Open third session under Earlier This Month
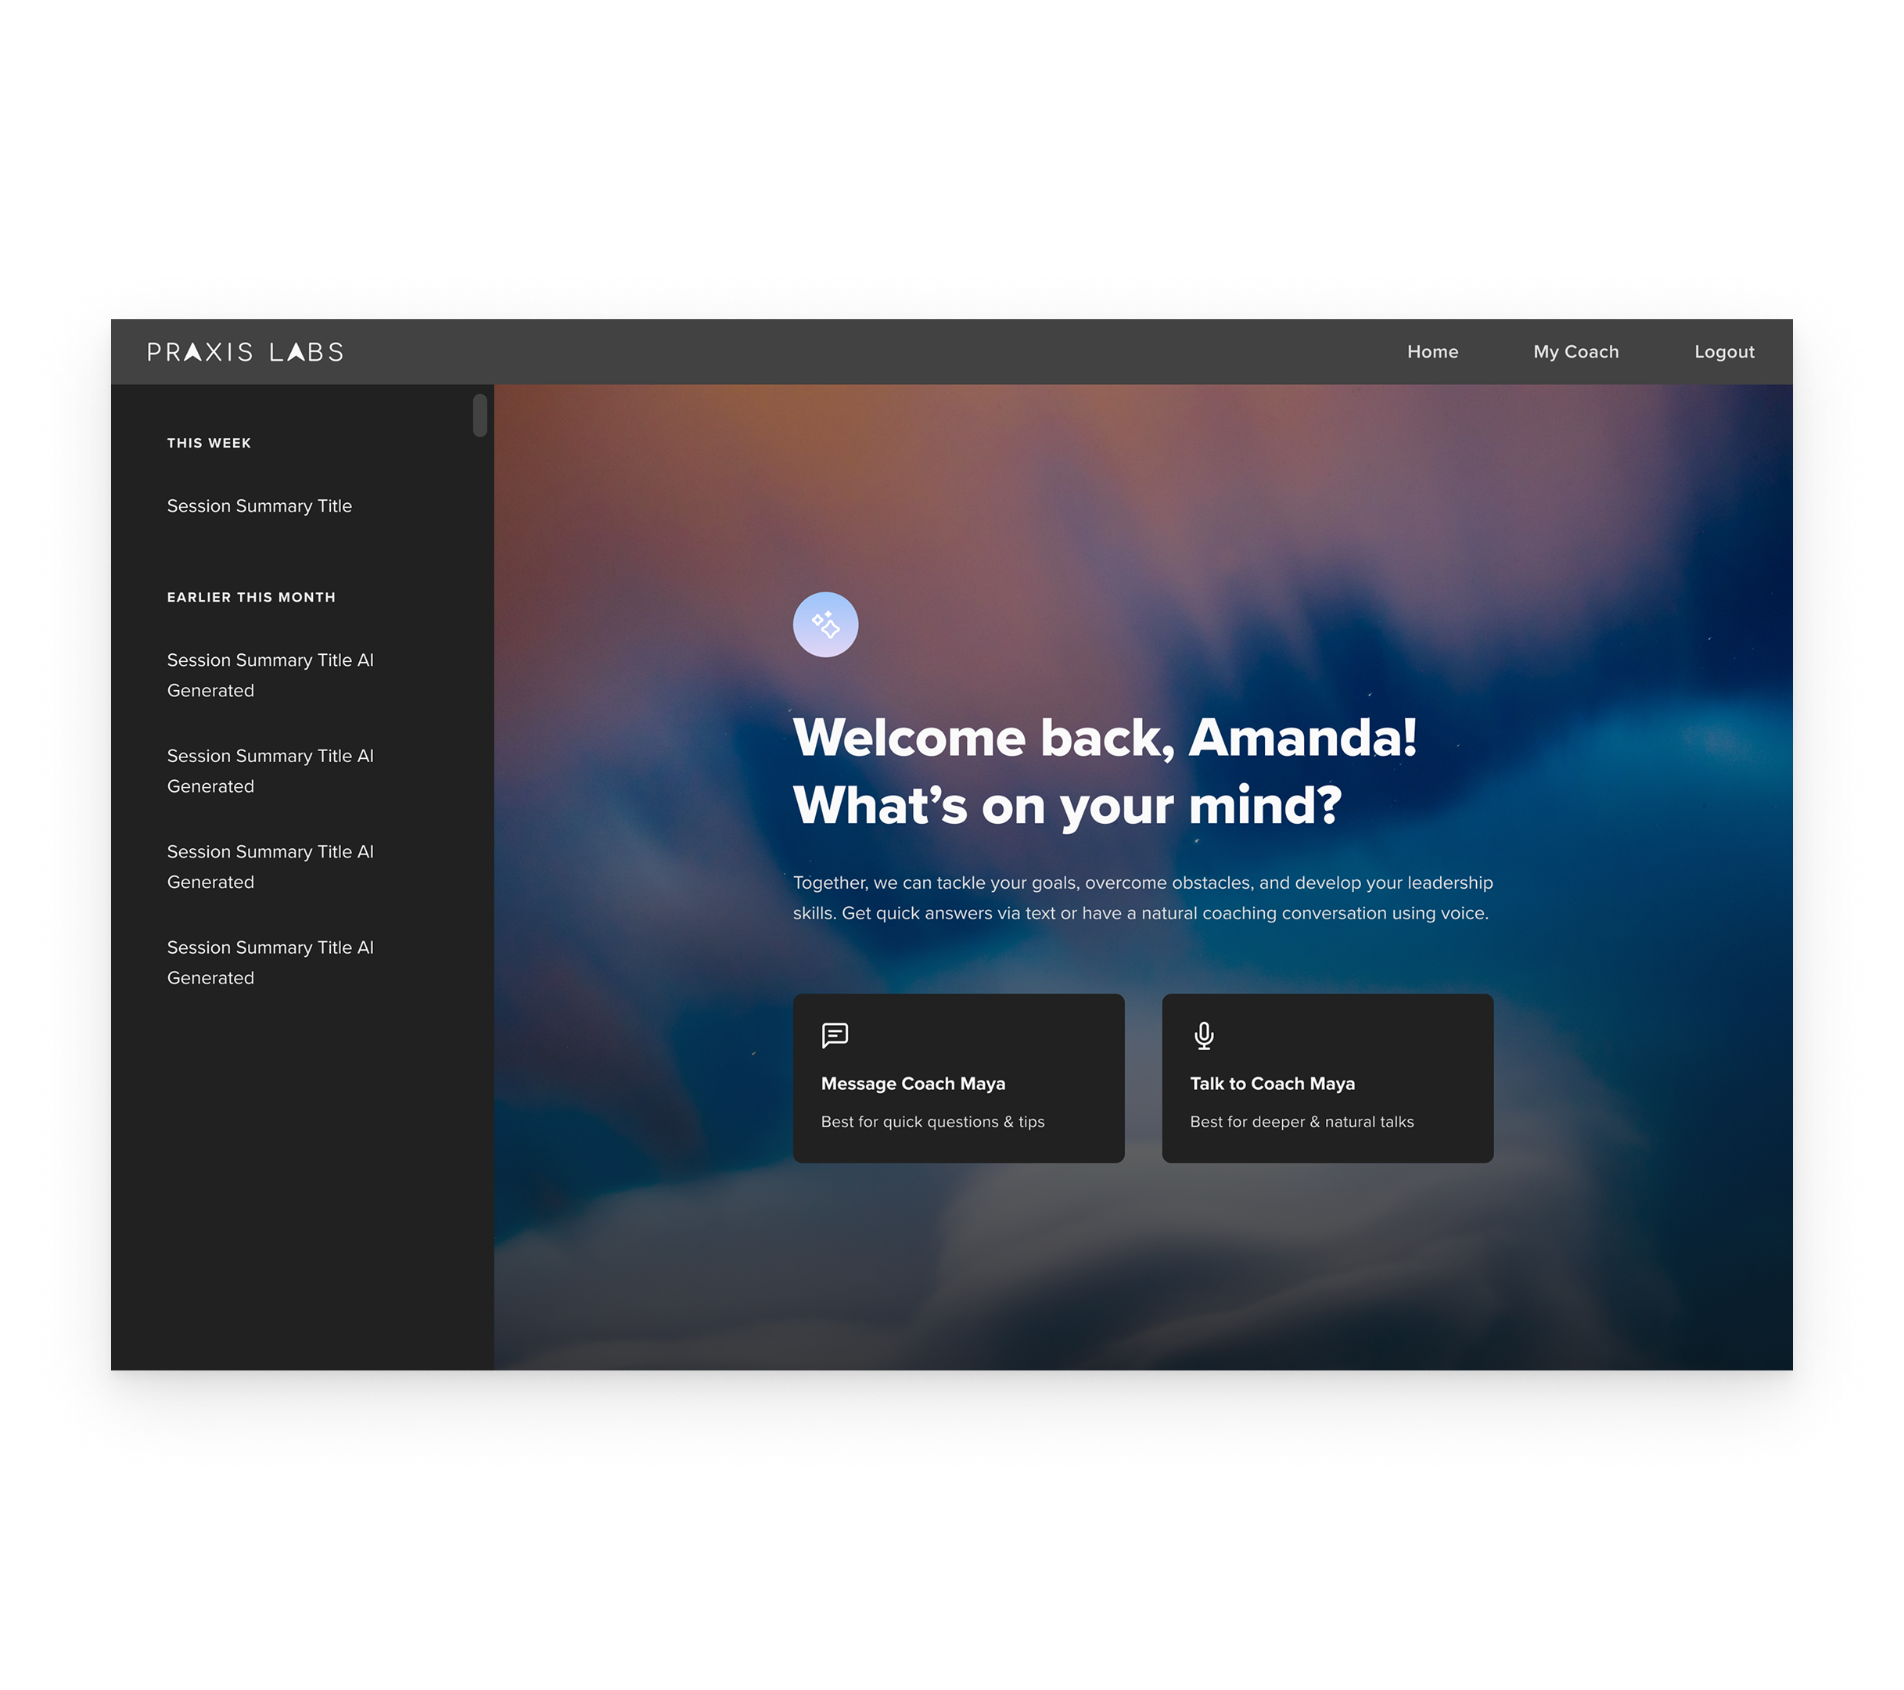The width and height of the screenshot is (1904, 1690). pos(269,866)
